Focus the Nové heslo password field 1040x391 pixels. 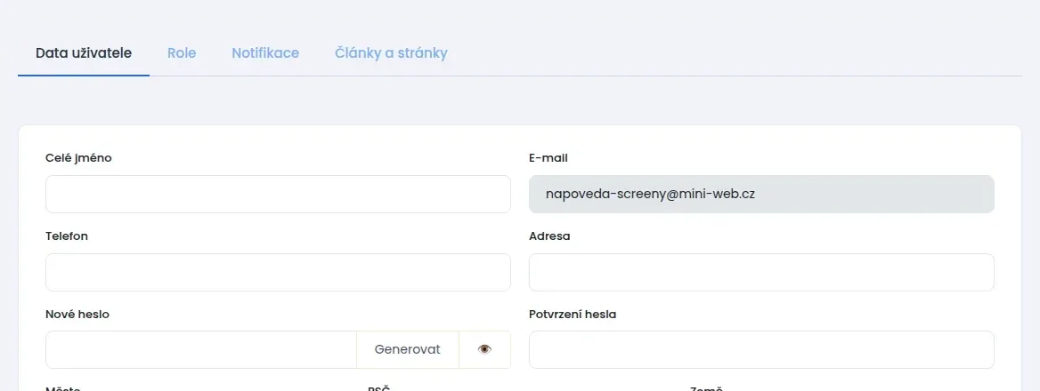[x=201, y=349]
